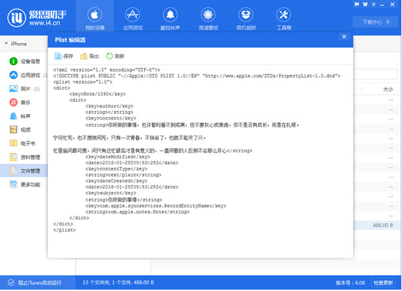This screenshot has width=402, height=291.
Task: Select the 486.00 B file row
Action: coord(377,225)
